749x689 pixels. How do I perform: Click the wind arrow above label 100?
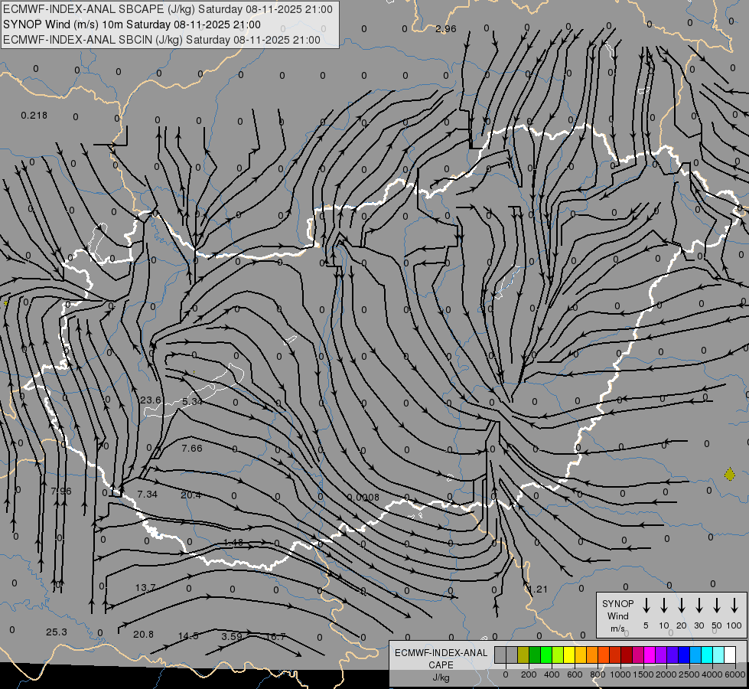734,606
